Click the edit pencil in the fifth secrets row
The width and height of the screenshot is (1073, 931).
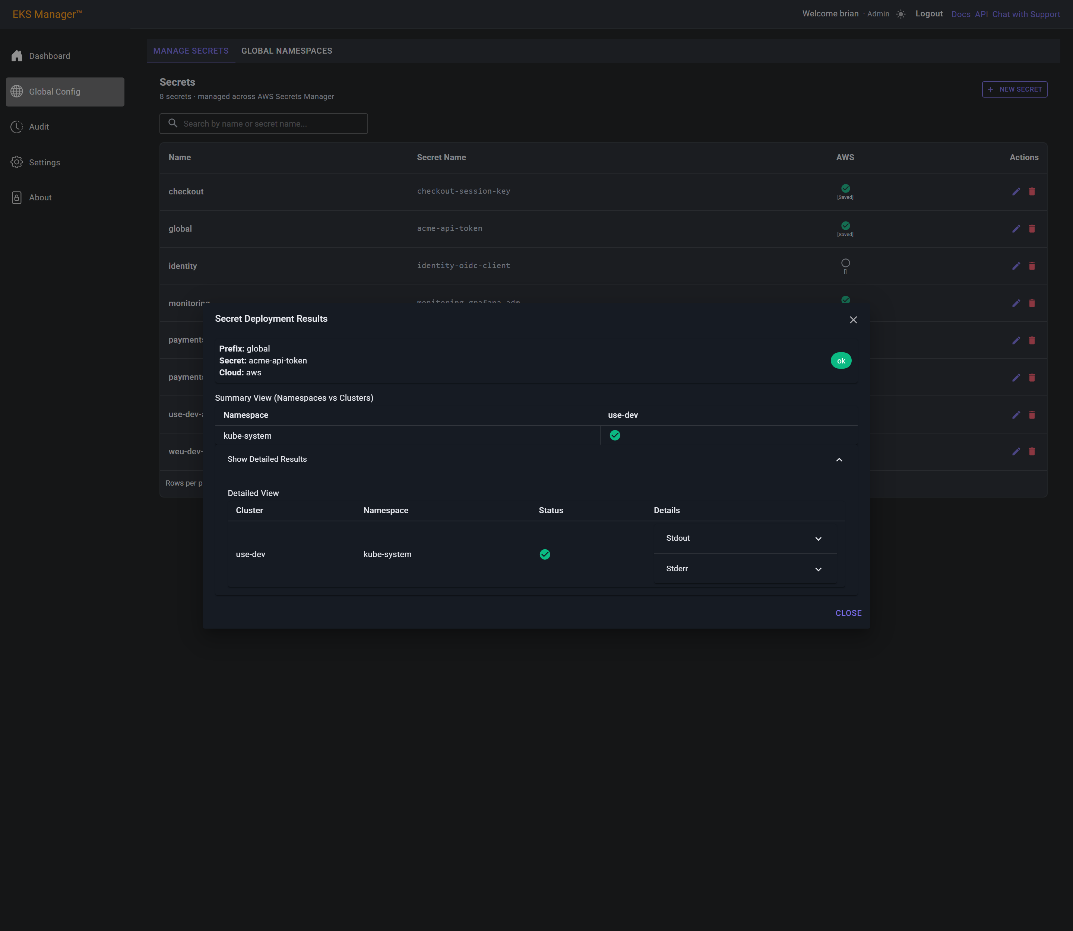pos(1016,341)
